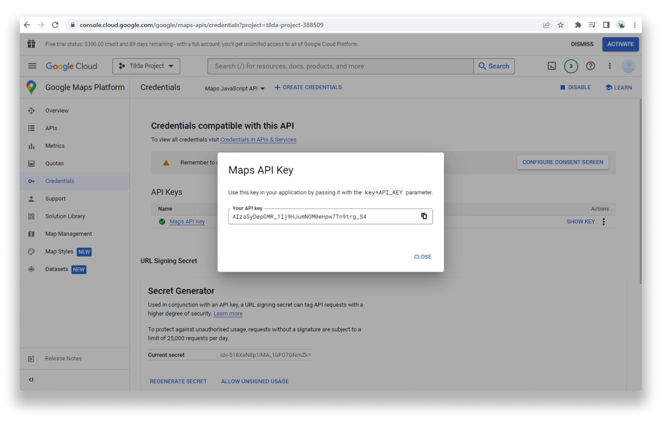Viewport: 662px width, 427px height.
Task: Open the Chrome three-dot menu
Action: (x=634, y=25)
